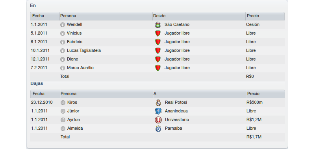Click Ananindeua club badge icon
Viewport: 315px width, 149px height.
click(158, 111)
